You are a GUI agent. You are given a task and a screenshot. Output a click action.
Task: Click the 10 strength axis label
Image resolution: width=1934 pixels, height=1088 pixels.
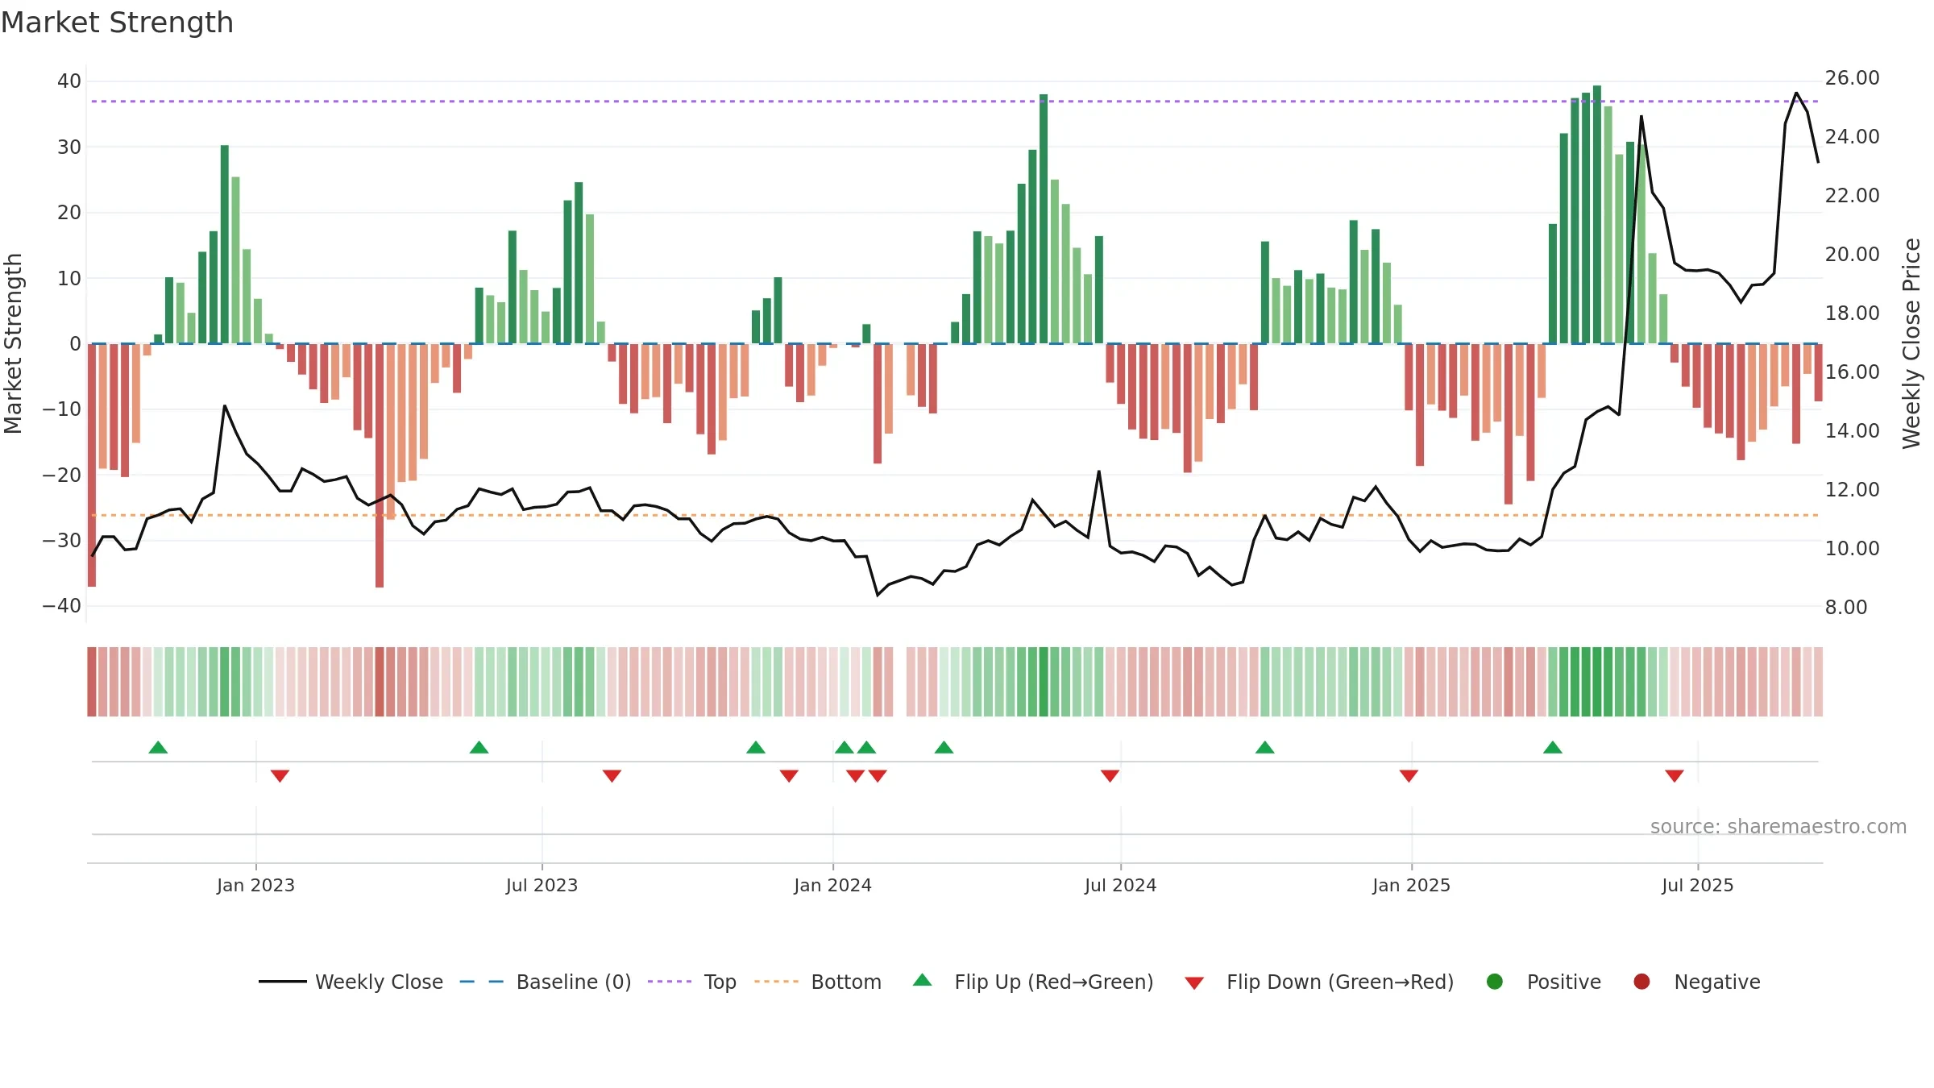(x=69, y=279)
